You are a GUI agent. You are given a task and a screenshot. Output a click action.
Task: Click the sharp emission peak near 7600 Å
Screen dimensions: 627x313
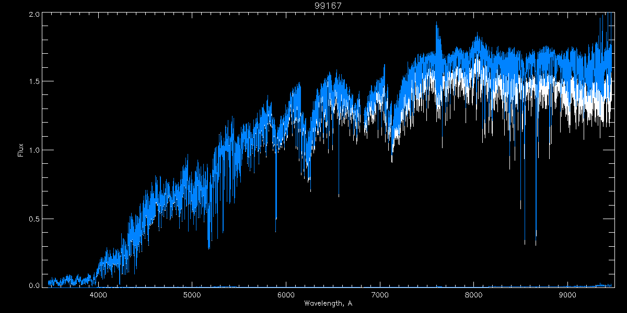(436, 23)
